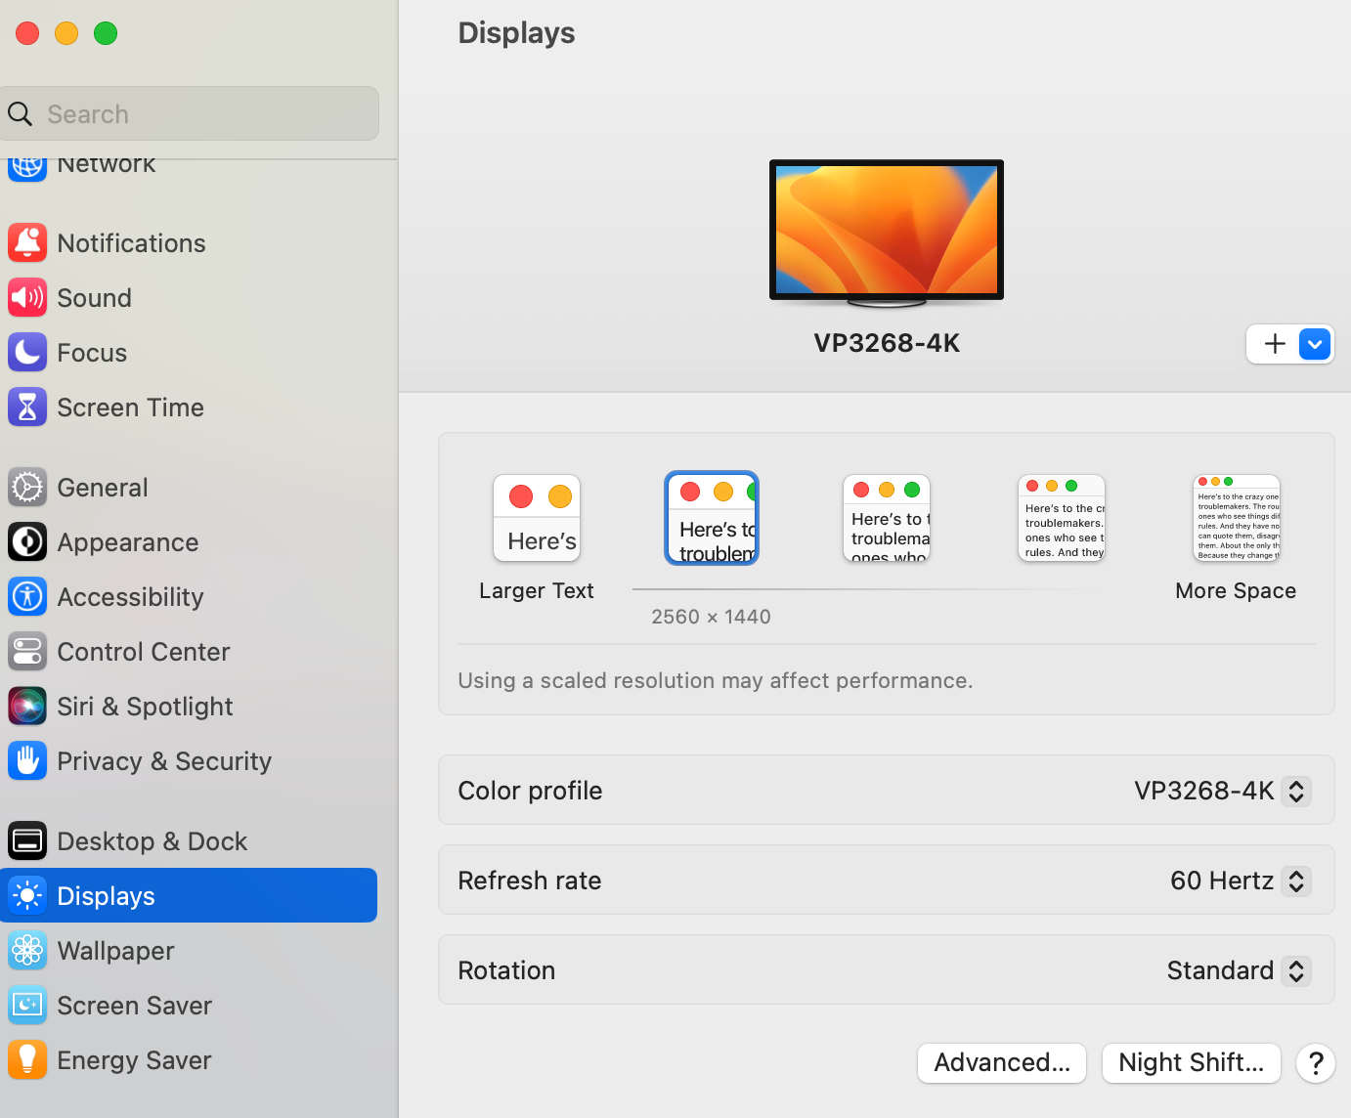The width and height of the screenshot is (1351, 1118).
Task: Open Appearance settings
Action: (x=127, y=541)
